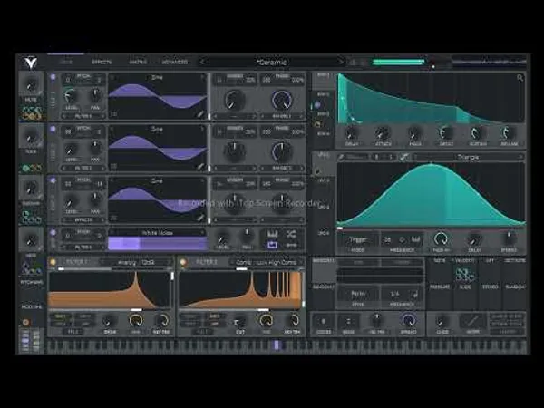Switch to the Voice tab

[66, 62]
